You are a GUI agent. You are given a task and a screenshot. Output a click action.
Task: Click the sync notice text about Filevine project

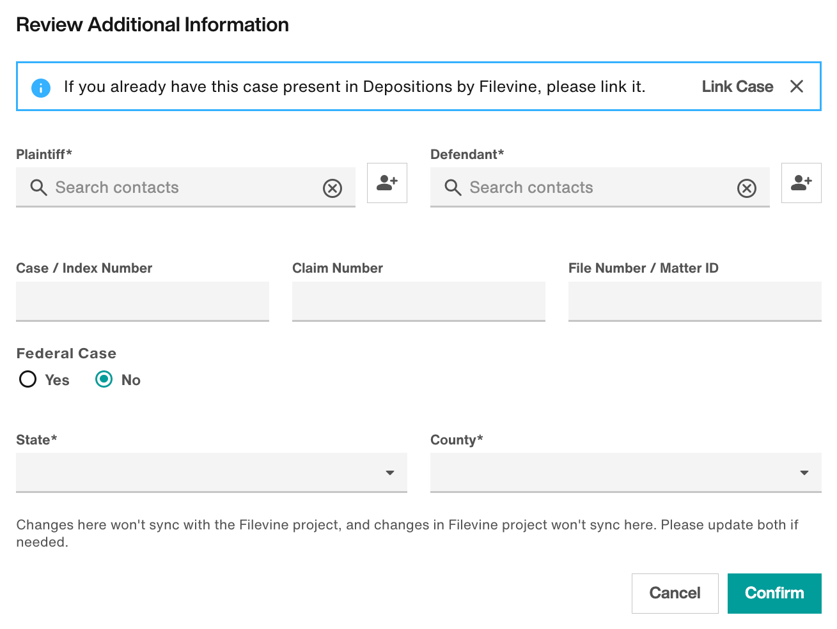pyautogui.click(x=407, y=533)
